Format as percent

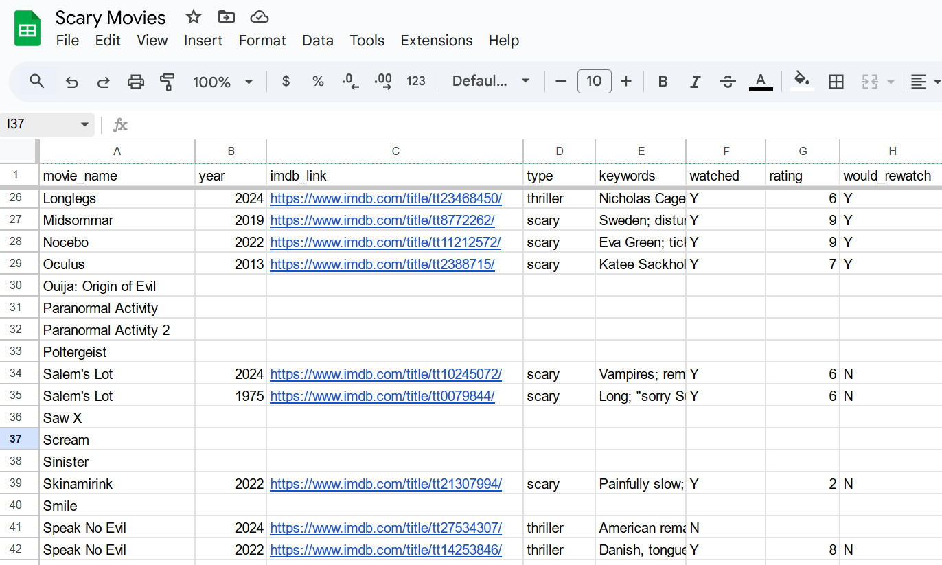click(x=318, y=82)
